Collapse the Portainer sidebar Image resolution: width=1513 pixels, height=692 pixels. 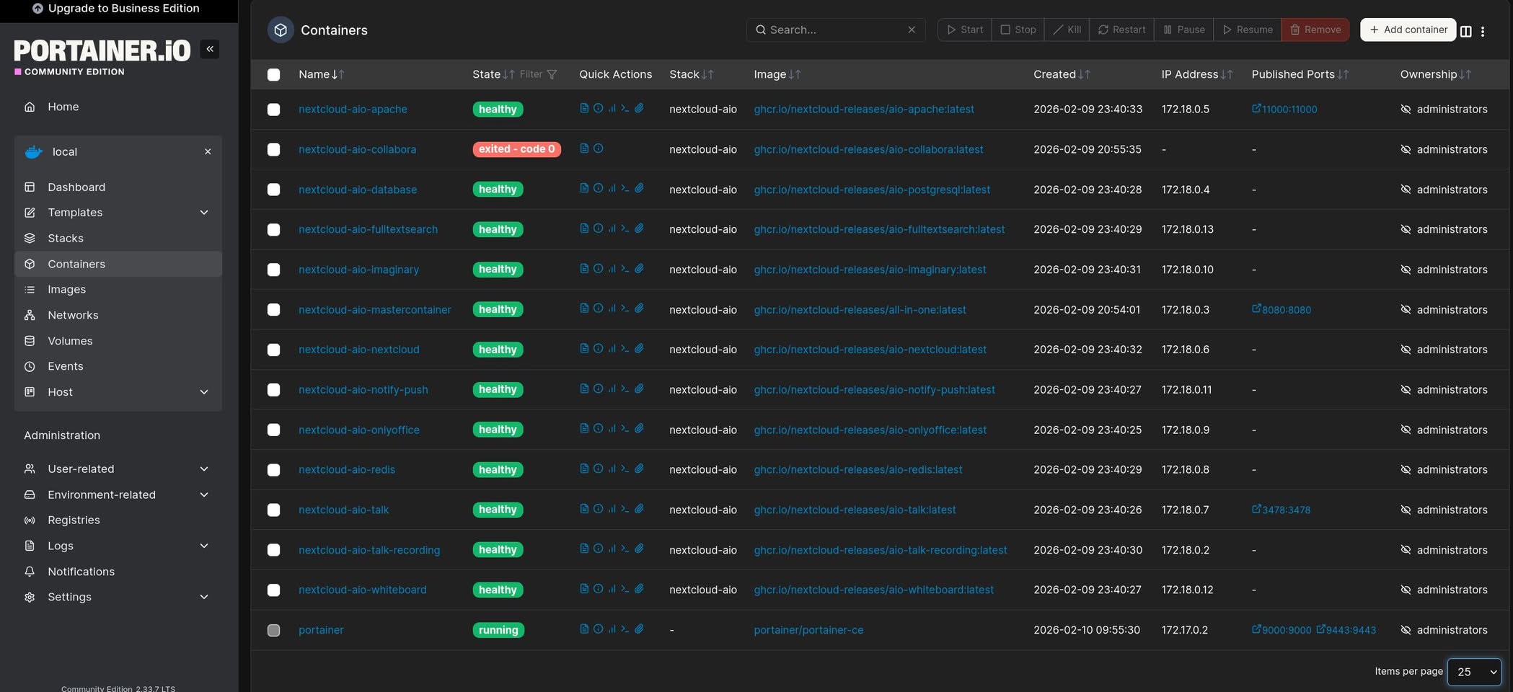tap(210, 49)
